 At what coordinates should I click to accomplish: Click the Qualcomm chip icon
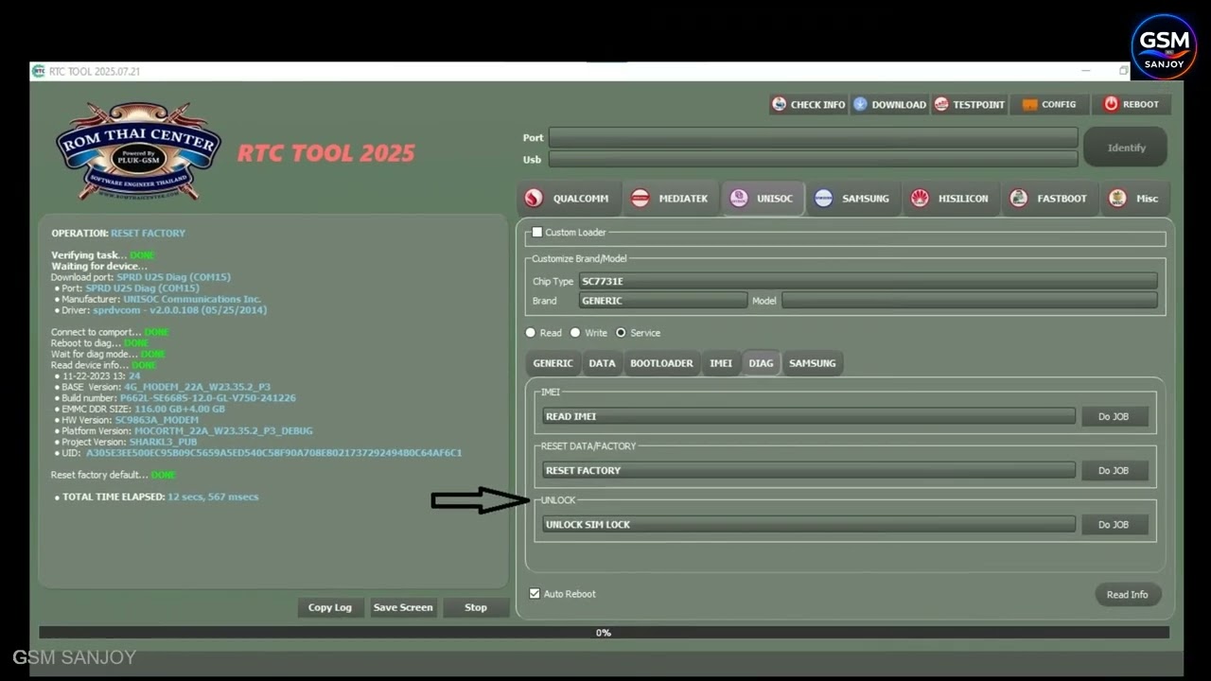[535, 199]
